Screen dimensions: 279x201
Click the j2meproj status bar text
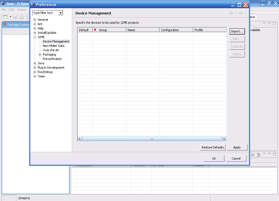tap(24, 198)
